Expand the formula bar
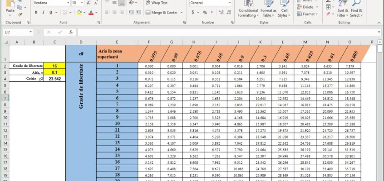Screen dimensions: 384x181 tap(379, 32)
